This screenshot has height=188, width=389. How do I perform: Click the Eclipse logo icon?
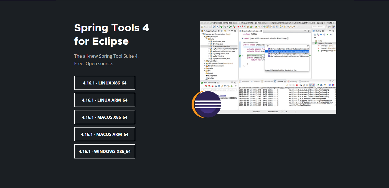tap(207, 105)
